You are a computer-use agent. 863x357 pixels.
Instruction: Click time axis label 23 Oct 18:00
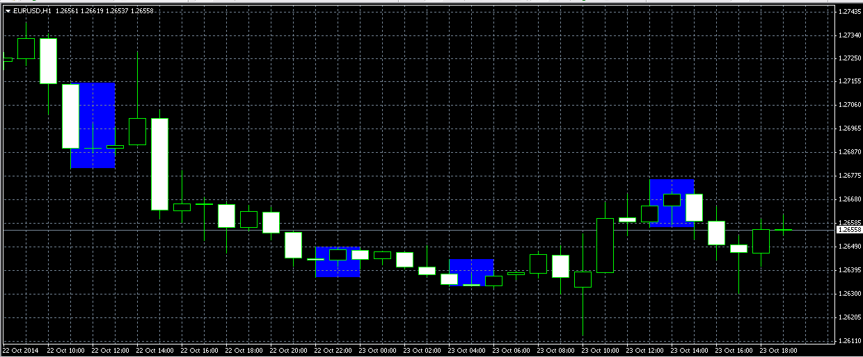tap(778, 351)
